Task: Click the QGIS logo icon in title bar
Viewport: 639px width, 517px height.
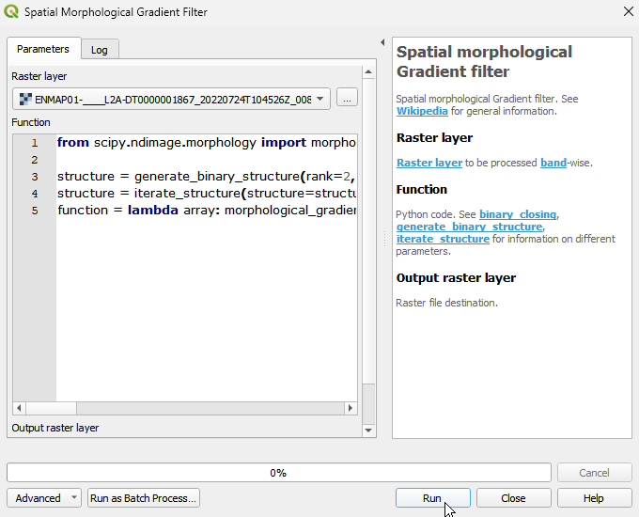Action: [11, 11]
